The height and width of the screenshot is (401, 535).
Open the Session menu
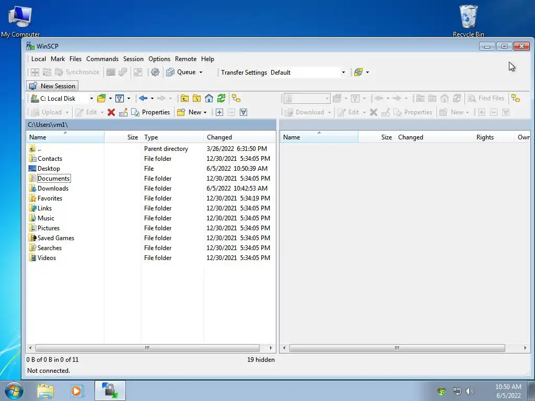tap(133, 59)
